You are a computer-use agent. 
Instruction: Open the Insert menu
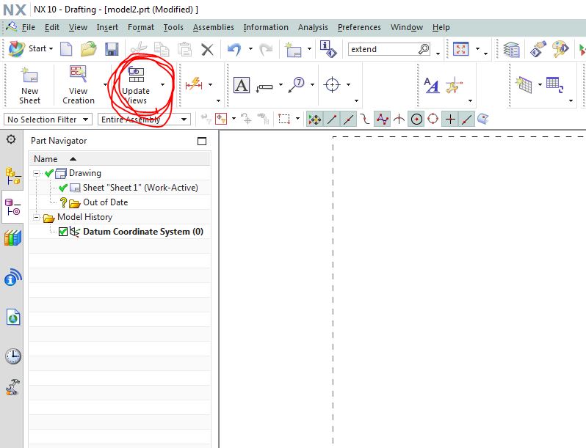point(107,27)
